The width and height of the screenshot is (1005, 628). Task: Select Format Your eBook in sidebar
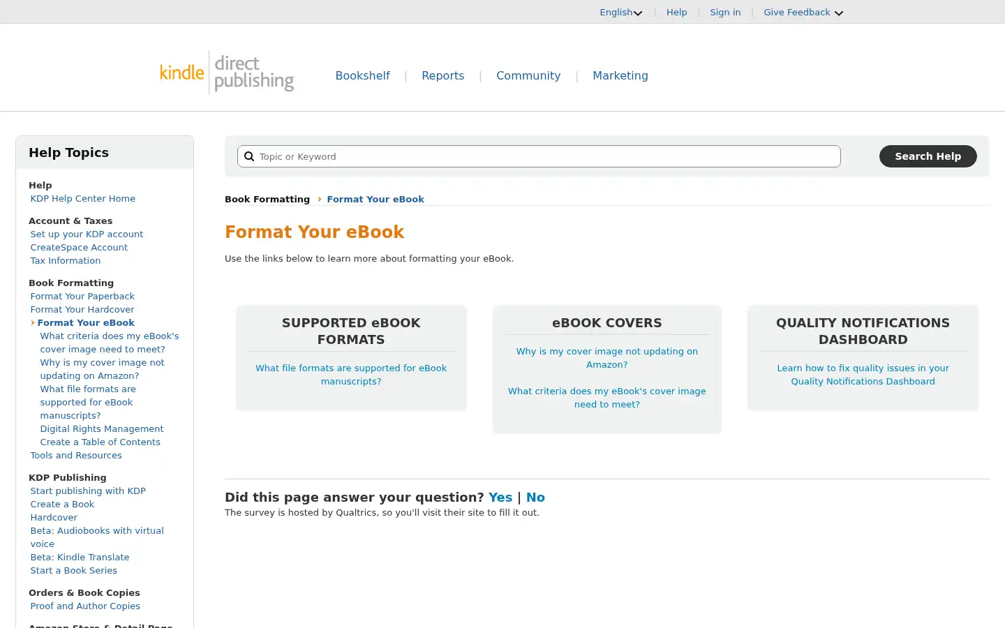(86, 322)
